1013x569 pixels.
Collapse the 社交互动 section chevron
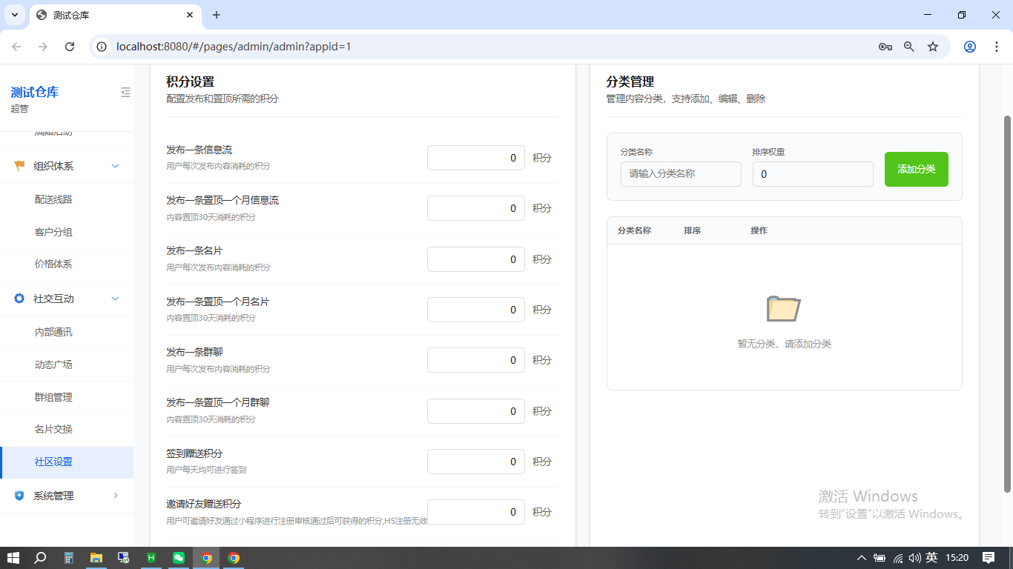pos(115,299)
